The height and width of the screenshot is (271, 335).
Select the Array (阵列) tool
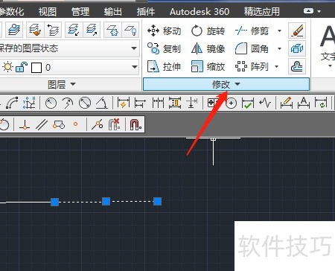click(x=252, y=66)
